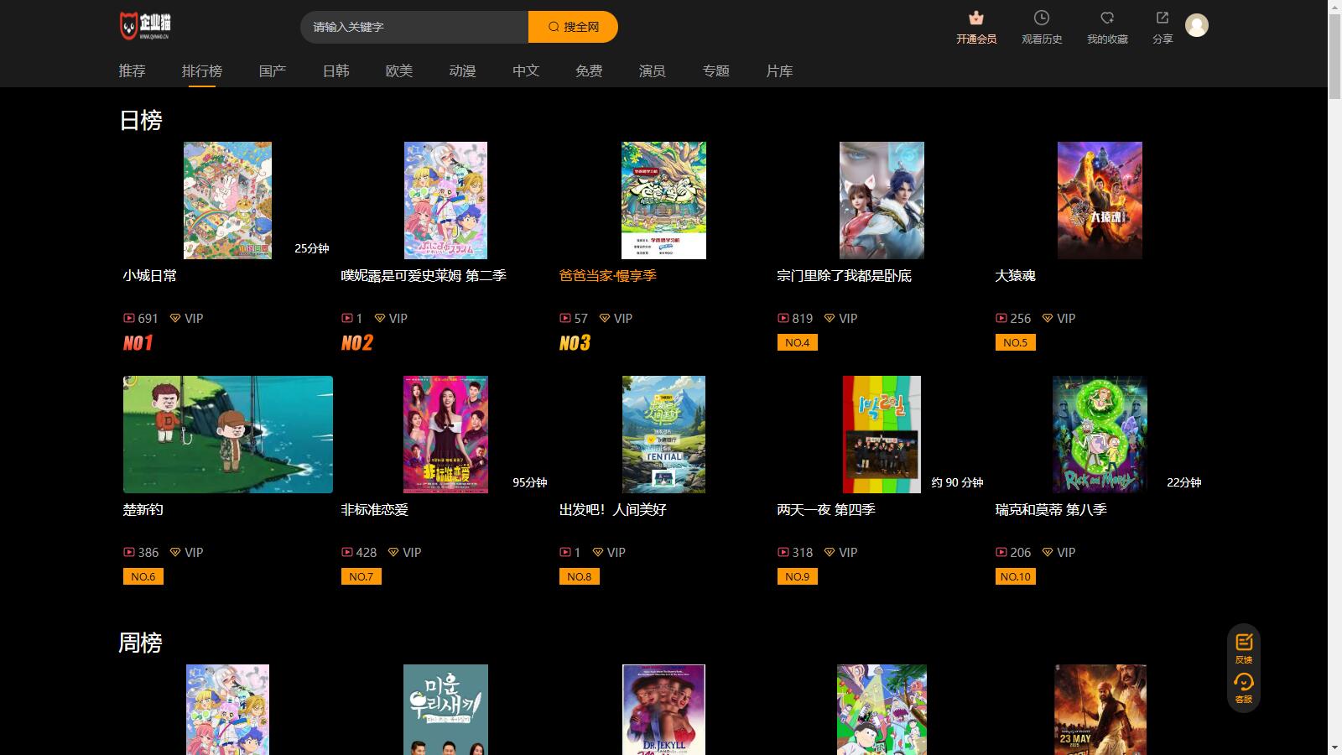Open the 瑞克和莫蒂 第八季 title link
Viewport: 1342px width, 755px height.
point(1050,510)
